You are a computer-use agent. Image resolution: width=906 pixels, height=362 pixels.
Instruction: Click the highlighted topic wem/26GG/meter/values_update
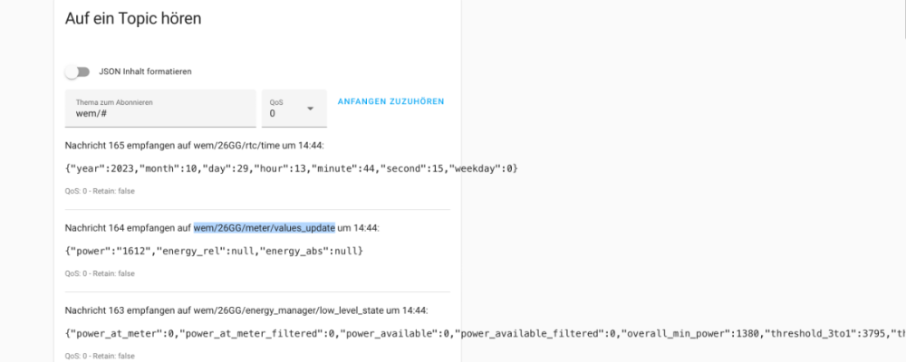point(264,226)
